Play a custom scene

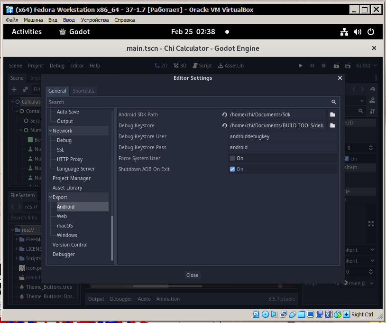(x=348, y=66)
